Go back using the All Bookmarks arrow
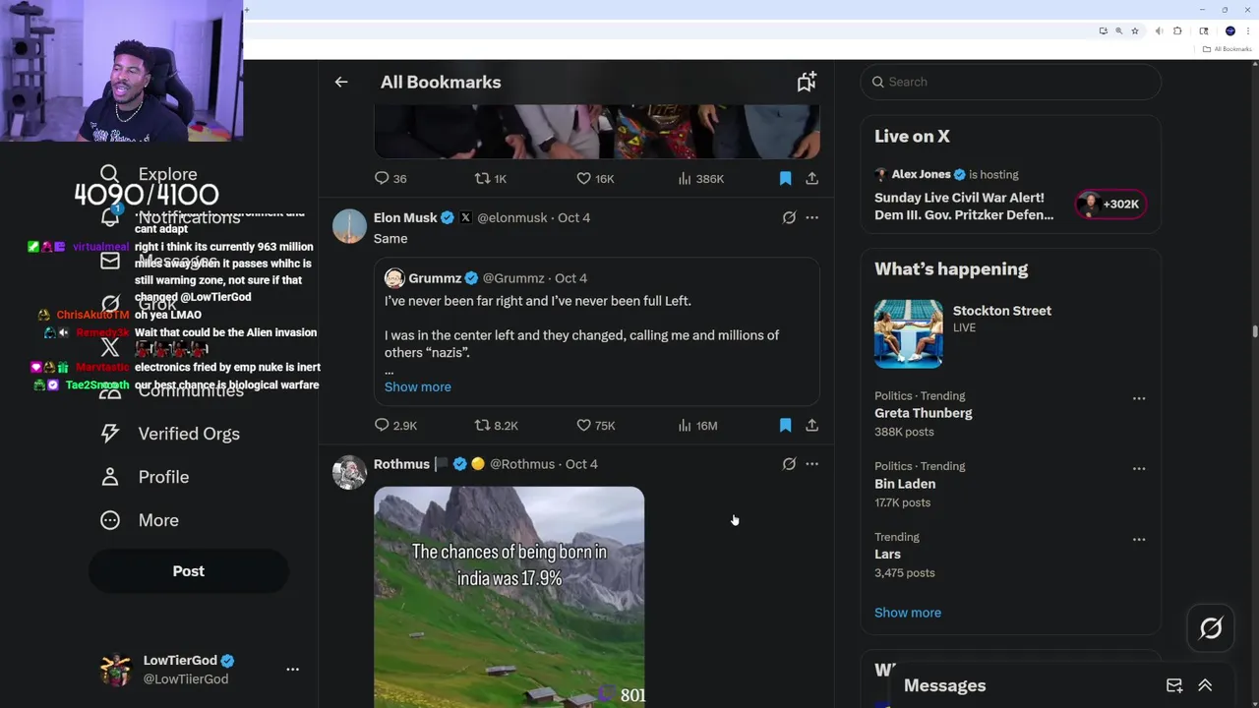This screenshot has width=1259, height=708. (341, 83)
